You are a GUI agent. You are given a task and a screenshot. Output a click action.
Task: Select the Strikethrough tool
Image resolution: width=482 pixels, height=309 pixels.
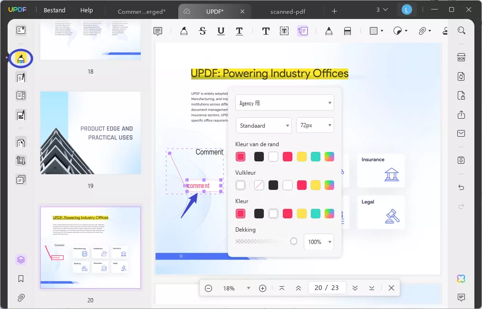[x=202, y=31]
